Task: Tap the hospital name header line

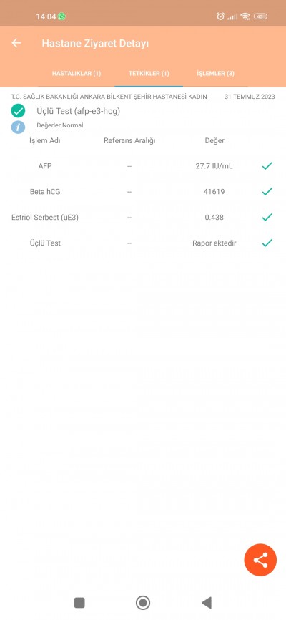Action: pos(109,97)
